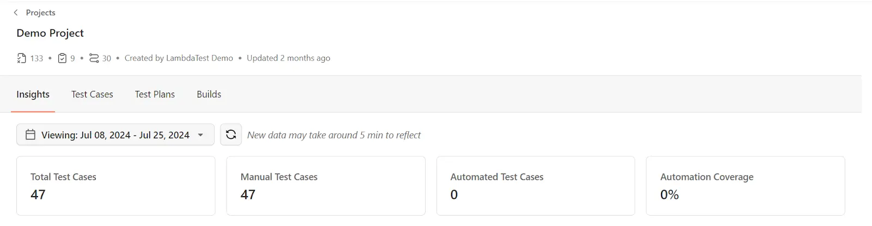Image resolution: width=872 pixels, height=226 pixels.
Task: Select the Insights tab
Action: 33,94
